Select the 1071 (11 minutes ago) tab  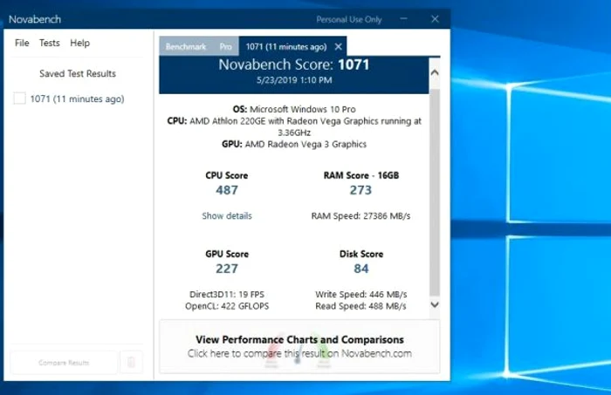point(285,47)
